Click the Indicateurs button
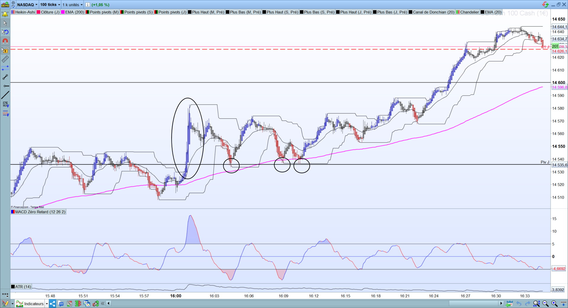 [32, 304]
